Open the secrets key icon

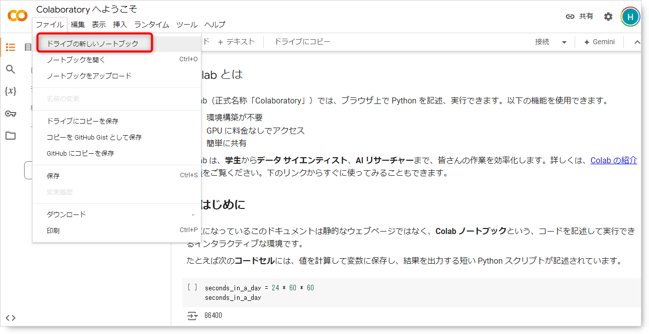(11, 114)
